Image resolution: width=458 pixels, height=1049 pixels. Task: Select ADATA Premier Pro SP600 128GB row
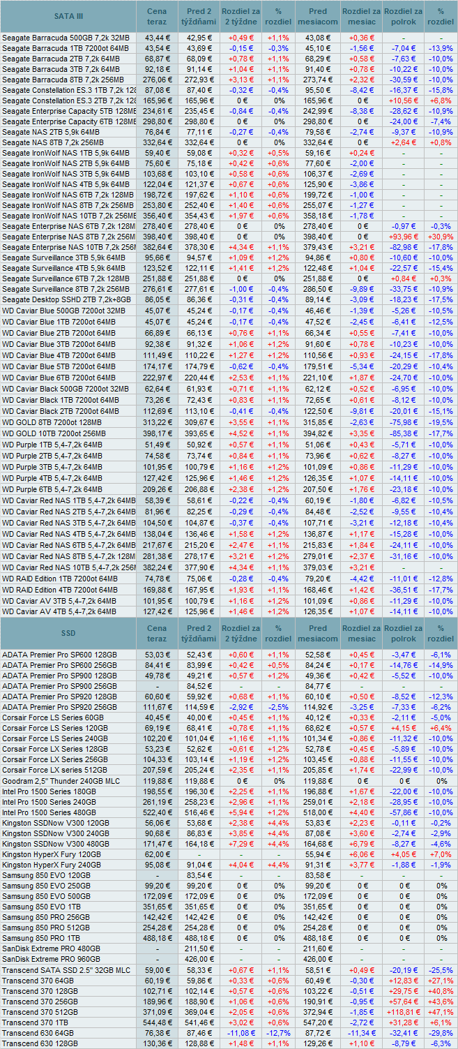click(229, 654)
